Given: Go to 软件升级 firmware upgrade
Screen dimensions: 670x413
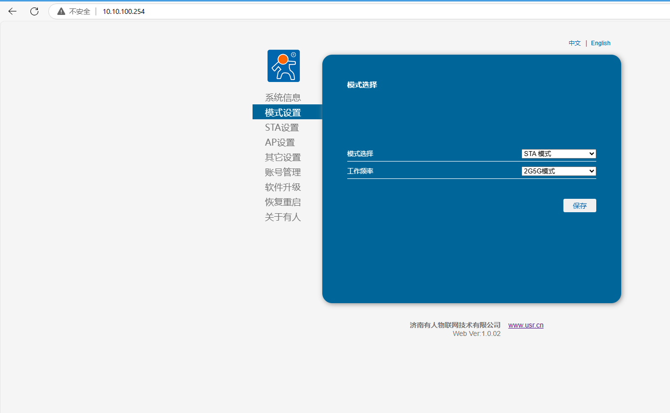Looking at the screenshot, I should click(283, 187).
